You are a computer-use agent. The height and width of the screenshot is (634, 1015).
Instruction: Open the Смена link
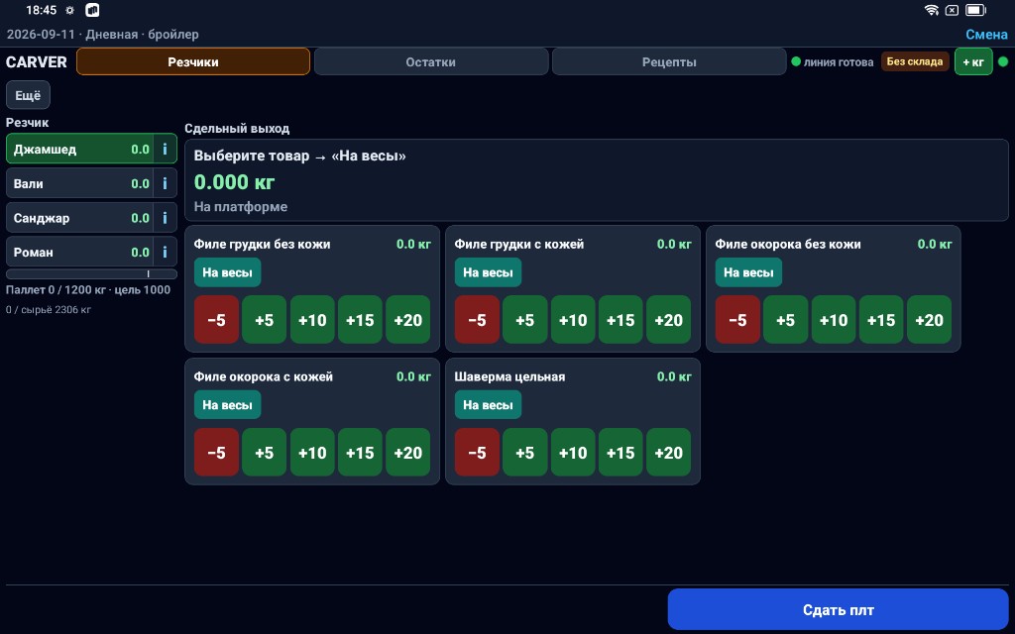986,35
